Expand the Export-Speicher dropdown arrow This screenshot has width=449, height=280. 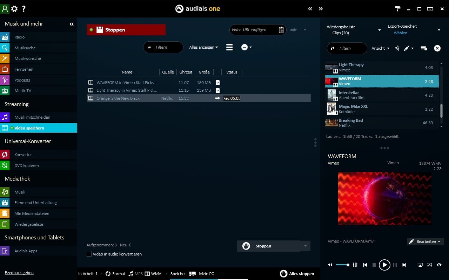pos(439,30)
